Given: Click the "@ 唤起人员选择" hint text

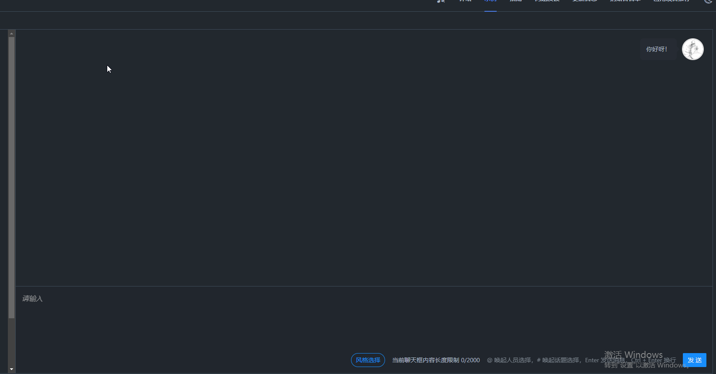Looking at the screenshot, I should click(x=509, y=360).
